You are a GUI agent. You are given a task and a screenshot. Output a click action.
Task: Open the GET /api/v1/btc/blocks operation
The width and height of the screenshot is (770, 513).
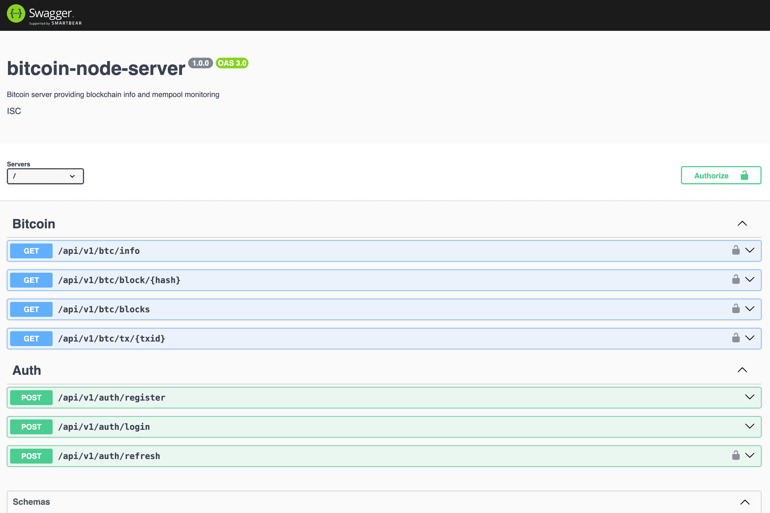point(104,309)
